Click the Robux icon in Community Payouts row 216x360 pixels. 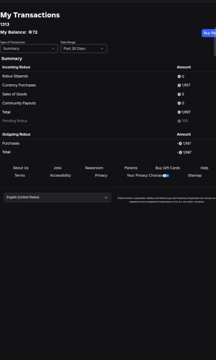click(x=179, y=103)
